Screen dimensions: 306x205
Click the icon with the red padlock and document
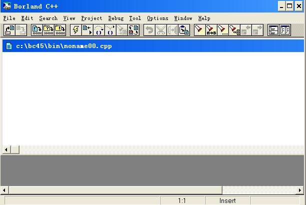pyautogui.click(x=133, y=30)
